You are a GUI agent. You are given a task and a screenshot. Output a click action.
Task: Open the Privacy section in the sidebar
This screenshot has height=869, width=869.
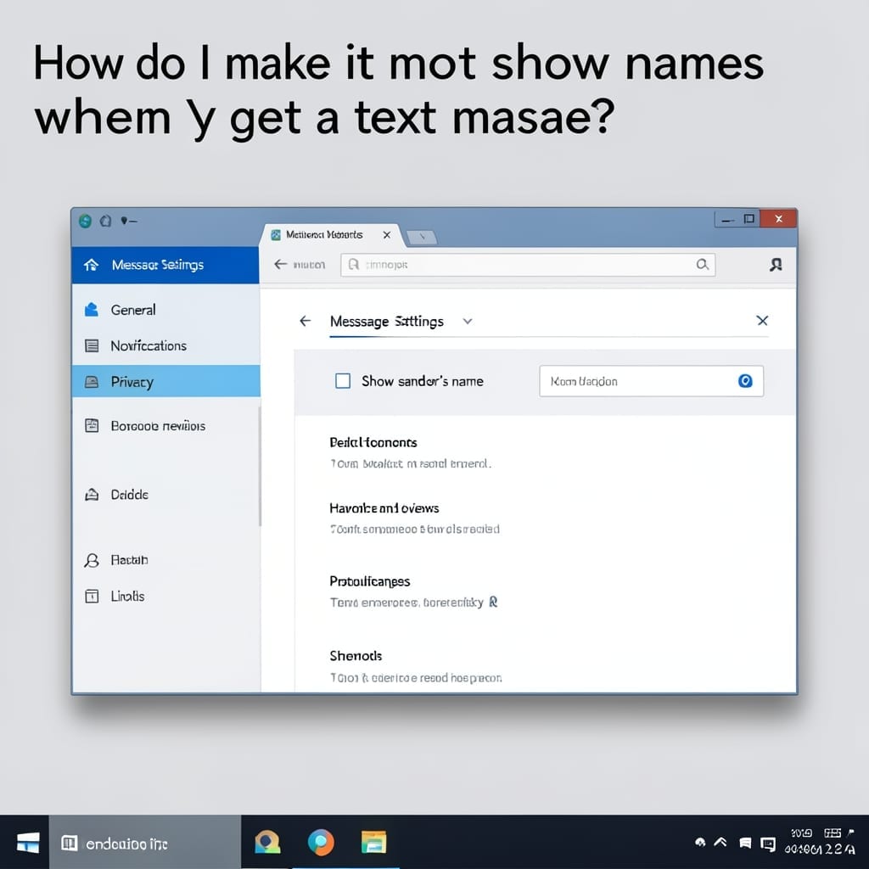pos(165,381)
